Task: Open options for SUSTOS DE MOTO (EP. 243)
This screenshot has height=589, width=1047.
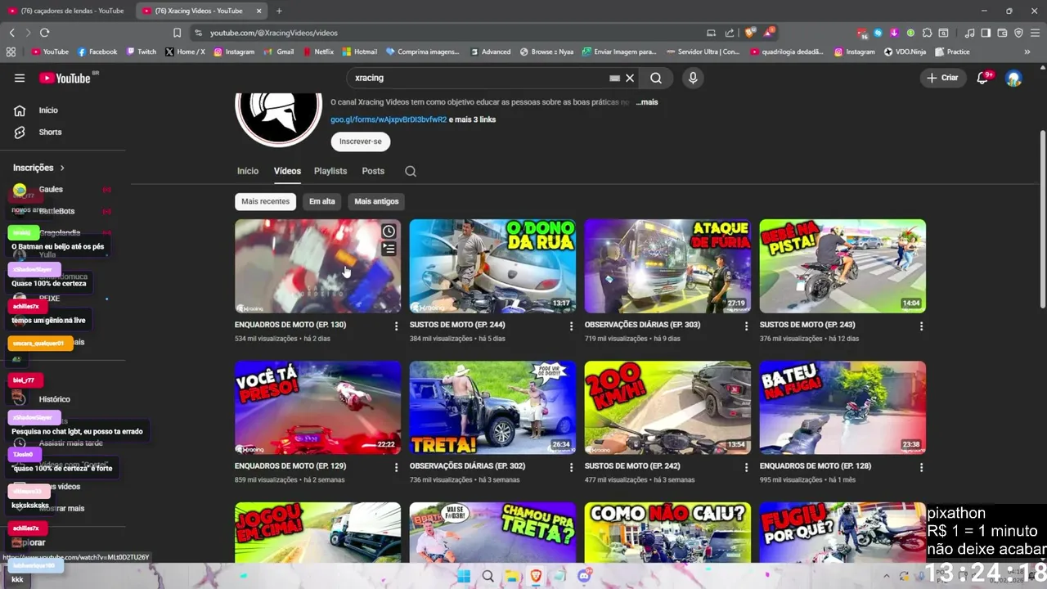Action: pyautogui.click(x=921, y=326)
